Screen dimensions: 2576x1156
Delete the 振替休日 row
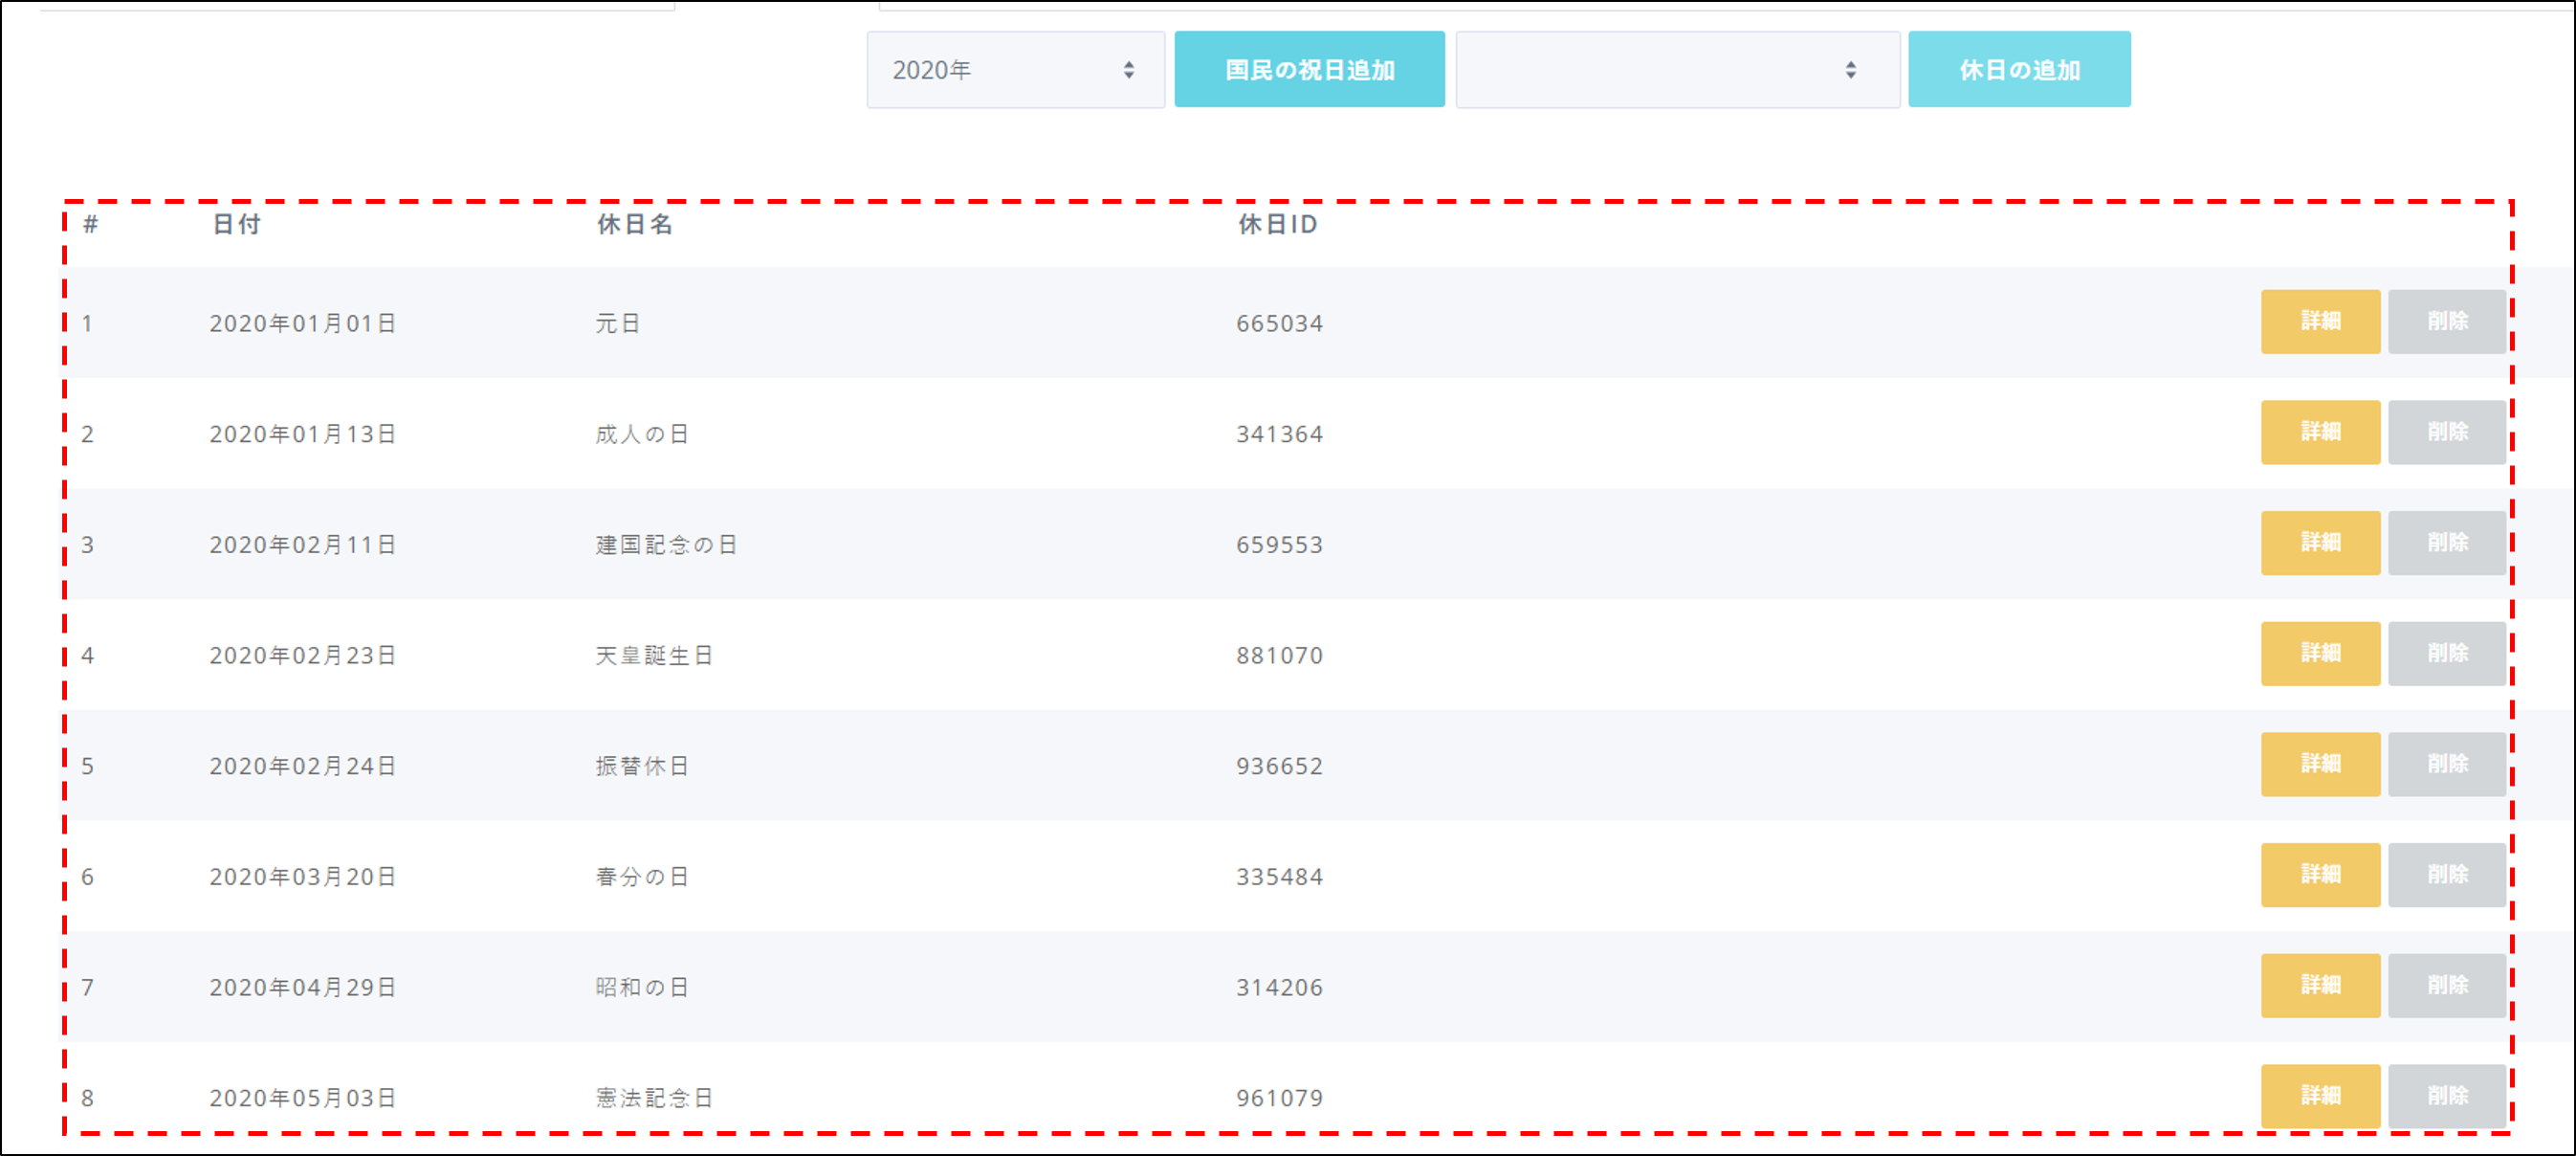click(x=2446, y=765)
